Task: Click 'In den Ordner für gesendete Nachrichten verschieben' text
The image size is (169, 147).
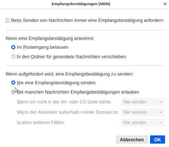Action: (71, 57)
